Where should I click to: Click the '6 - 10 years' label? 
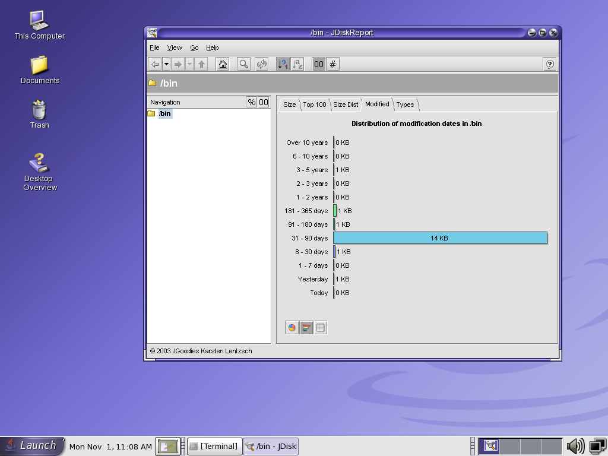[x=310, y=156]
